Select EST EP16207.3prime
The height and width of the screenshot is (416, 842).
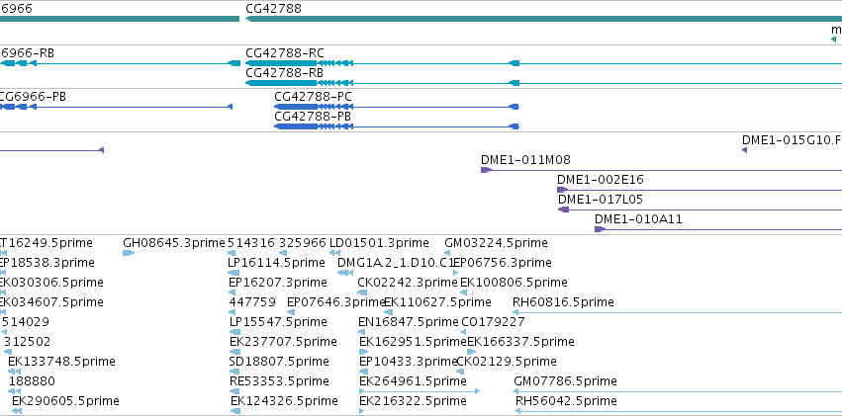278,283
